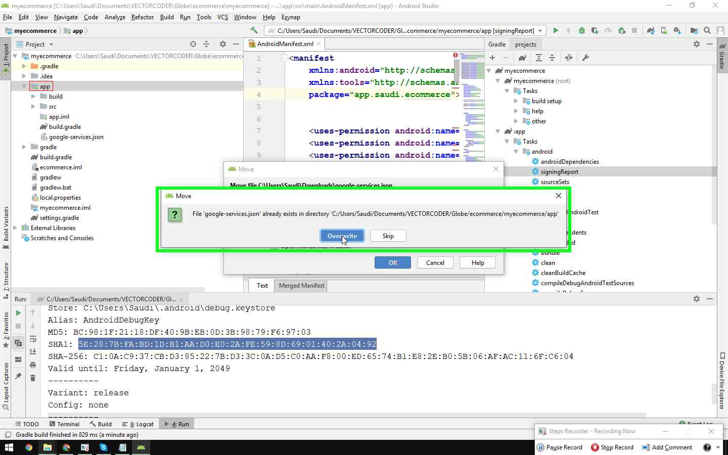The width and height of the screenshot is (728, 455).
Task: Click Expand All in Gradle panel
Action: [539, 58]
